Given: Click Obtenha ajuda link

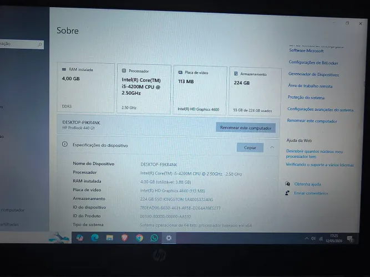Looking at the screenshot, I should point(307,184).
